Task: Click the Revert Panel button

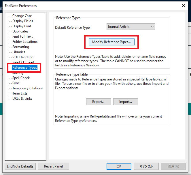Action: [x=53, y=166]
